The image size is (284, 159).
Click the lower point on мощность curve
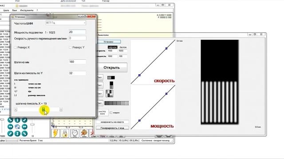pos(139,121)
